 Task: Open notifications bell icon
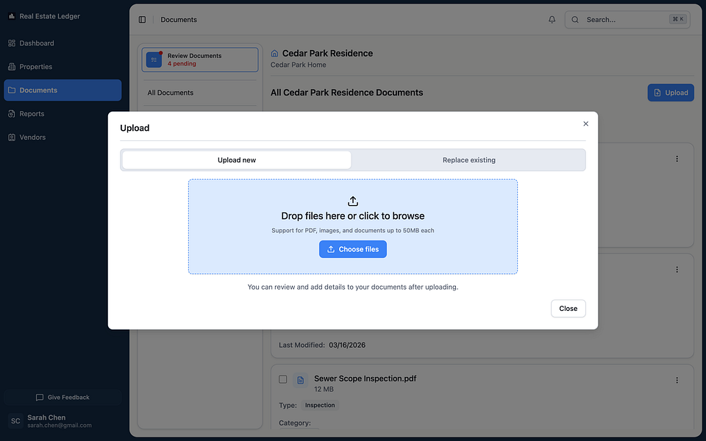coord(552,19)
